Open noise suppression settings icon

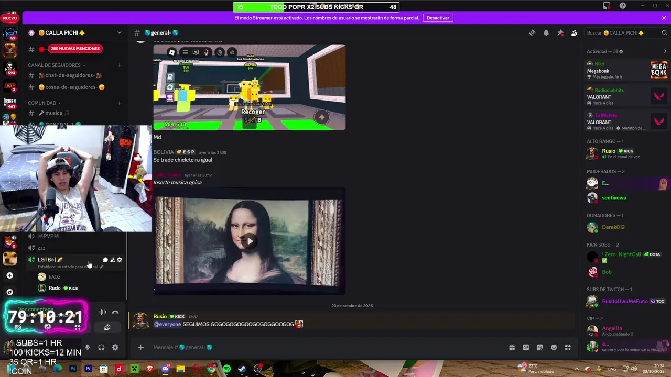coord(103,312)
